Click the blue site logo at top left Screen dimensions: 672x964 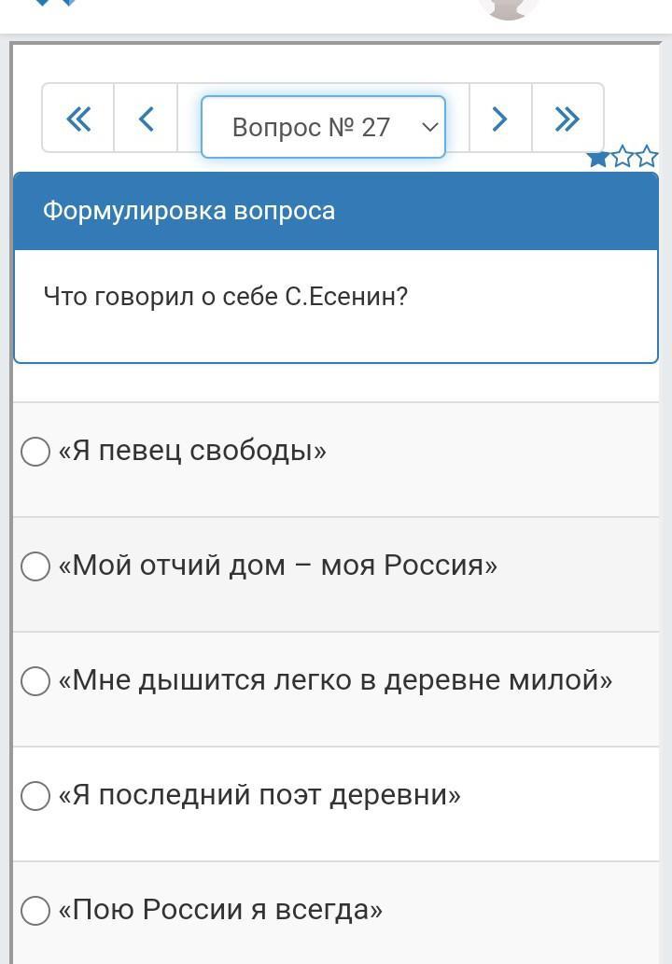[x=54, y=4]
